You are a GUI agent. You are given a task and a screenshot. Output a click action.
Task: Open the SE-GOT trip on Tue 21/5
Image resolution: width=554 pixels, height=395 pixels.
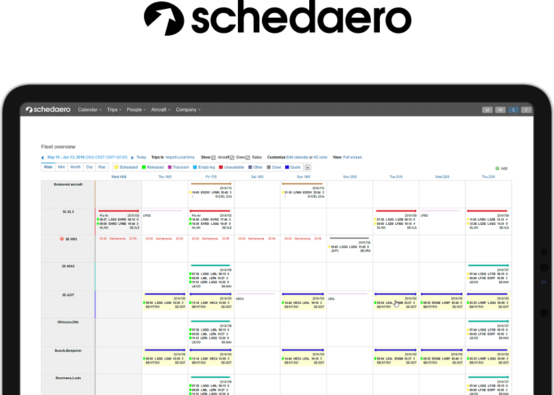(x=396, y=301)
